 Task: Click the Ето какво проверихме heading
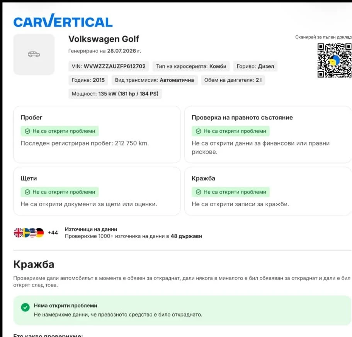(48, 335)
